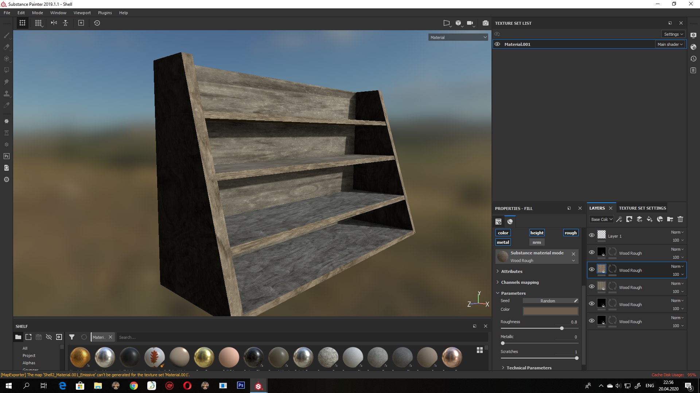Open the Settings button in Texture Set List
Viewport: 700px width, 393px height.
673,34
